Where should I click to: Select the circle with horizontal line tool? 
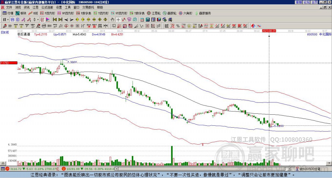click(44, 26)
